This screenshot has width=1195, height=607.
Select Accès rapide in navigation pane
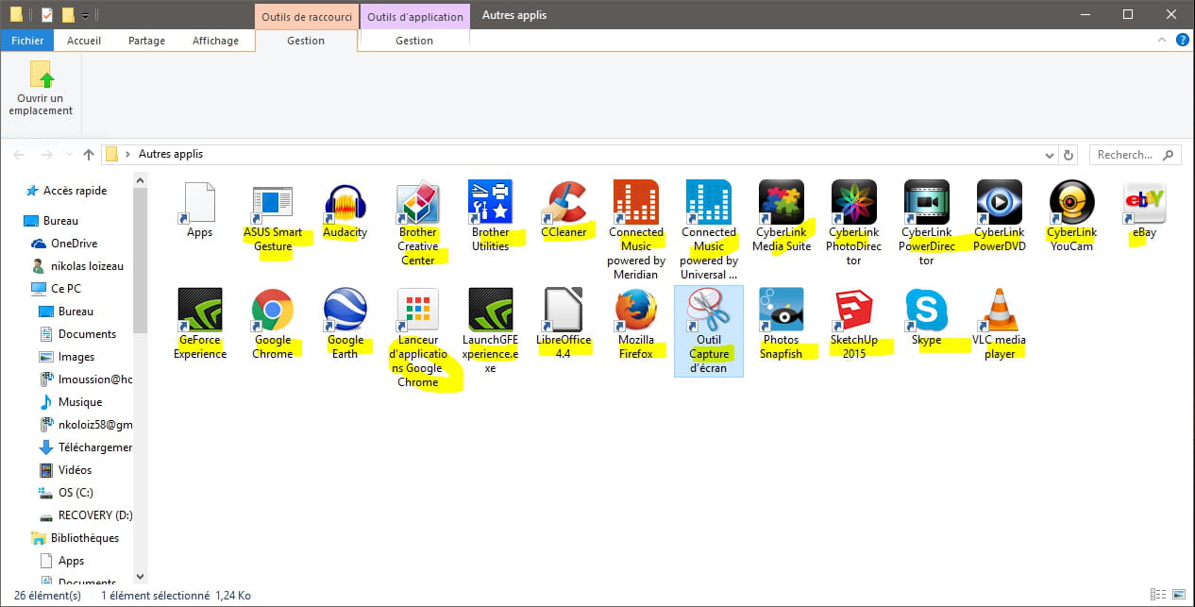click(x=76, y=191)
